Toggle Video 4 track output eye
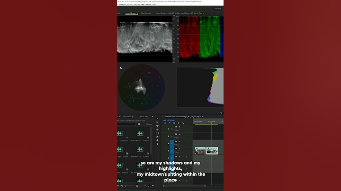The width and height of the screenshot is (341, 191). click(179, 127)
